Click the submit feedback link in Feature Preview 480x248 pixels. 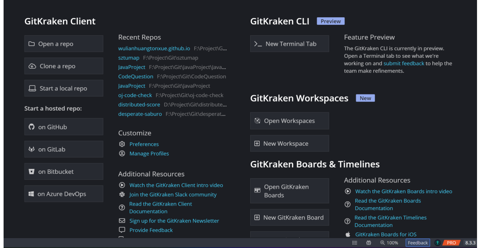[x=404, y=63]
